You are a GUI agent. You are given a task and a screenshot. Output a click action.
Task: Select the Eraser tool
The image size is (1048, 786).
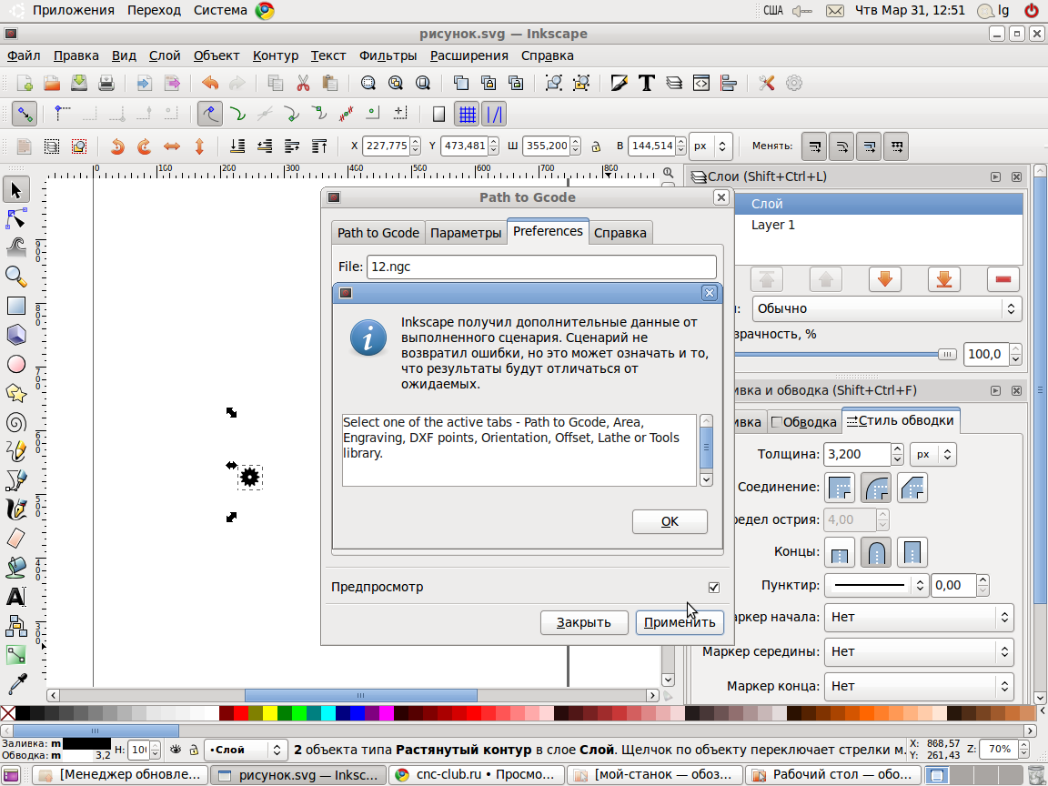click(16, 538)
